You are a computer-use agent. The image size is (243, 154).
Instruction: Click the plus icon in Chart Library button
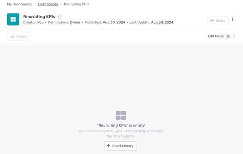pos(108,146)
